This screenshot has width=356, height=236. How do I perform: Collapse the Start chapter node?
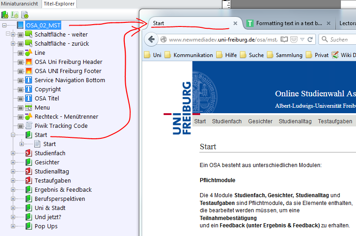[x=13, y=135]
